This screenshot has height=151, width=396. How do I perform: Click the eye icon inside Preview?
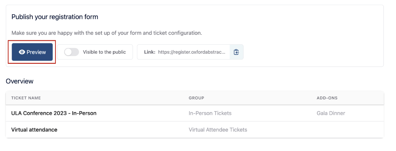[x=22, y=52]
